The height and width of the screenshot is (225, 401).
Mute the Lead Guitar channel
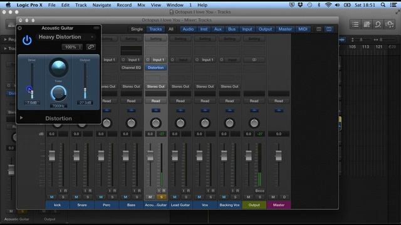click(x=175, y=197)
